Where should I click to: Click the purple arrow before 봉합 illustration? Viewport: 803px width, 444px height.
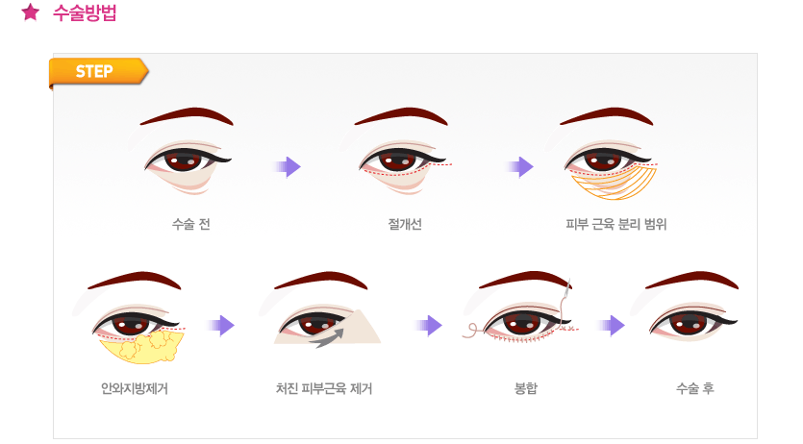(429, 326)
